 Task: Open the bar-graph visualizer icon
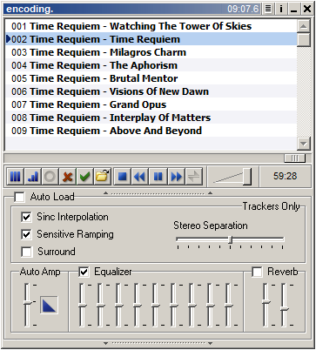(x=33, y=177)
